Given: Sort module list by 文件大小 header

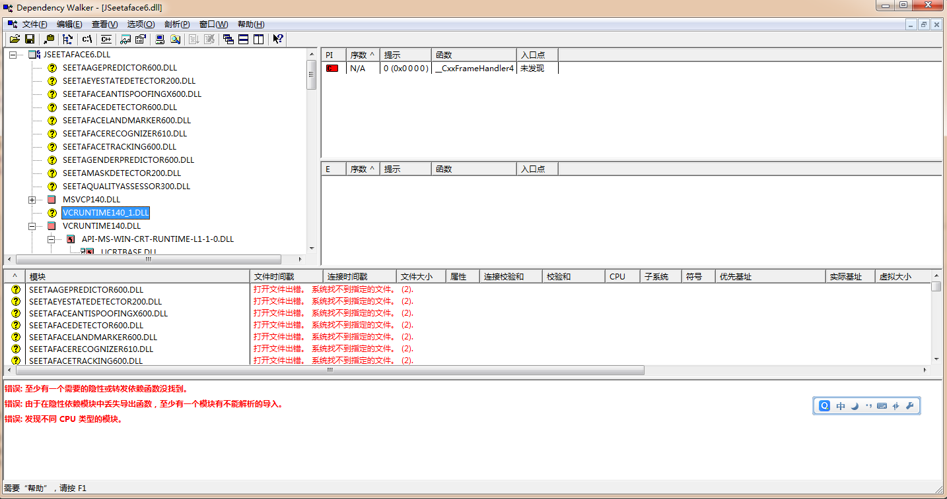Looking at the screenshot, I should pyautogui.click(x=421, y=276).
